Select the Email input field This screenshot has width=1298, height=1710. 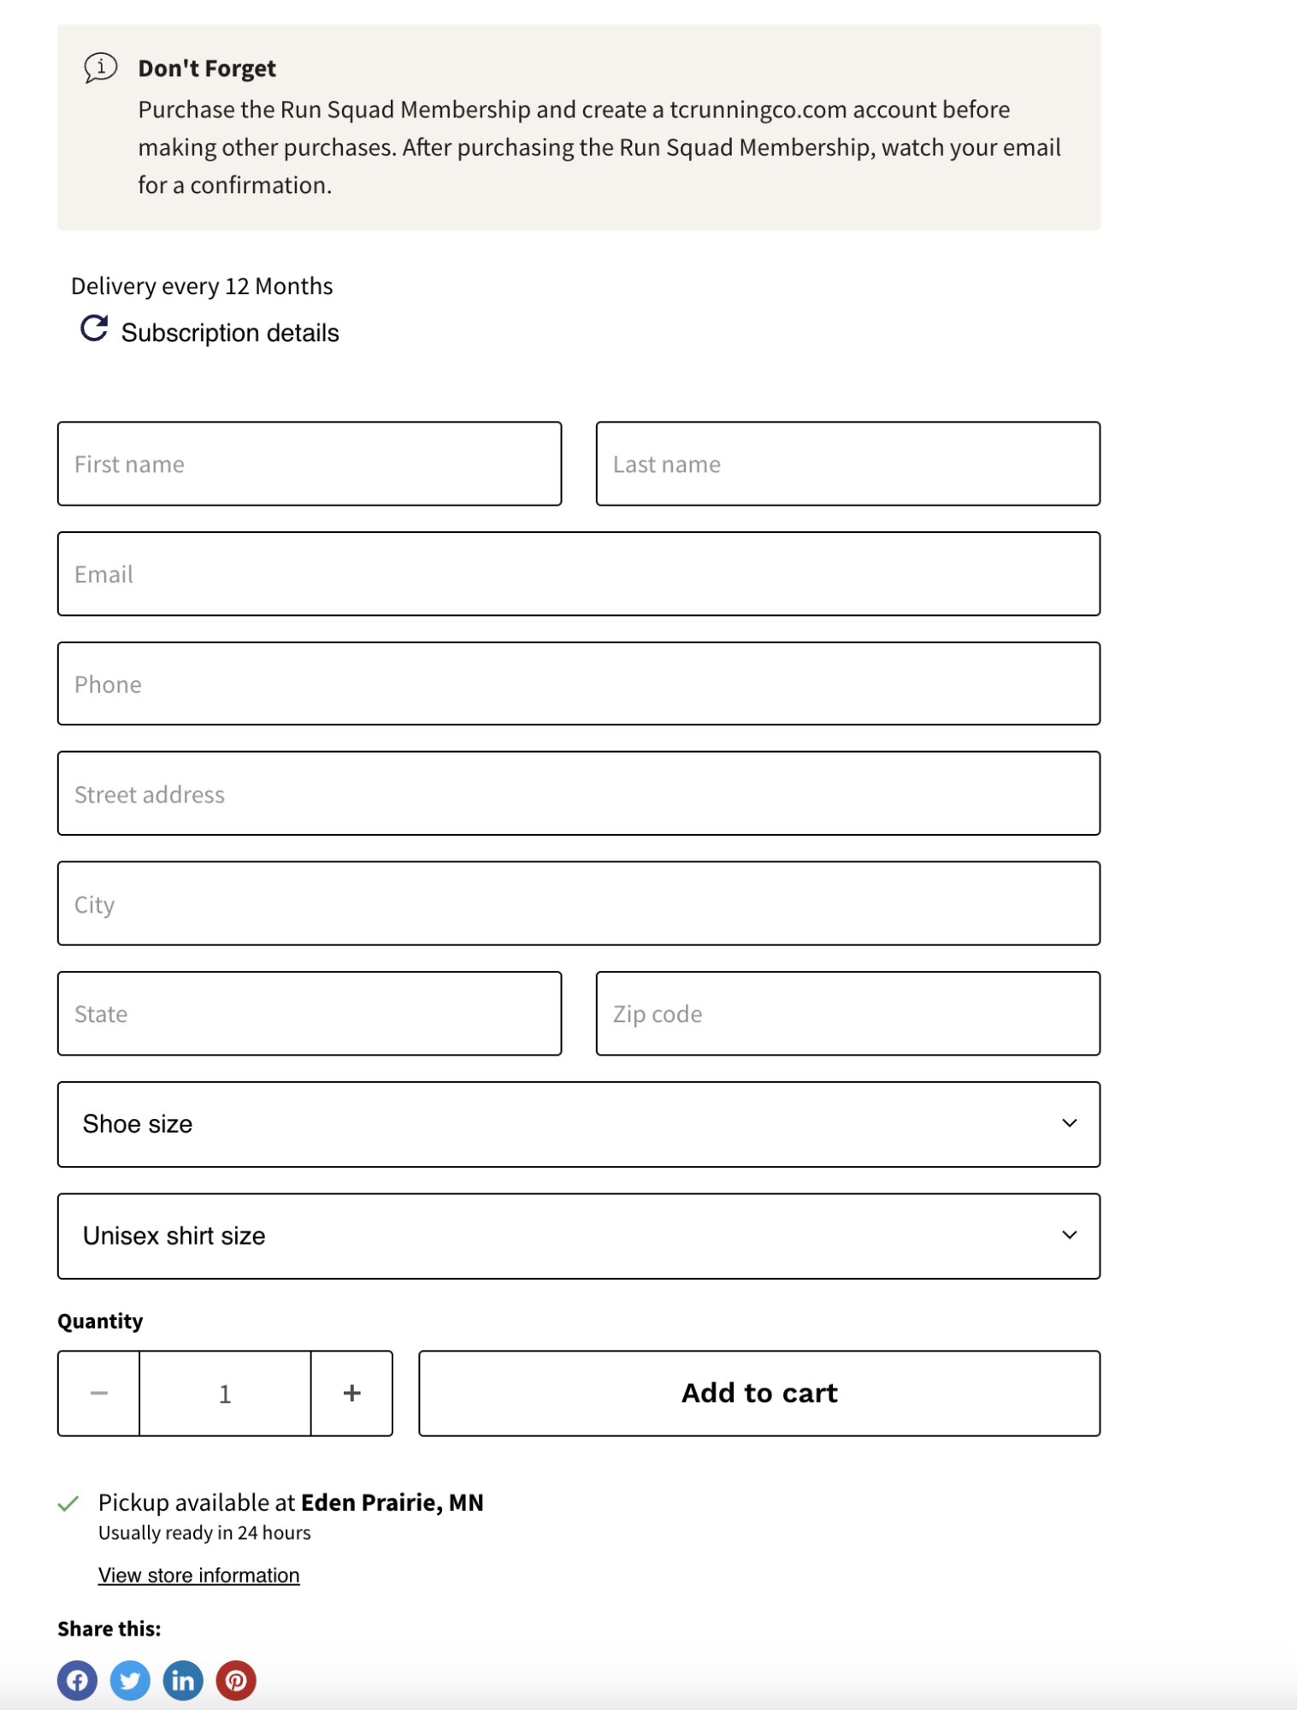click(x=578, y=573)
